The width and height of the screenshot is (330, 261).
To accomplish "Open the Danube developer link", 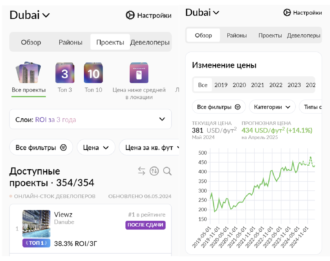I will (x=64, y=222).
